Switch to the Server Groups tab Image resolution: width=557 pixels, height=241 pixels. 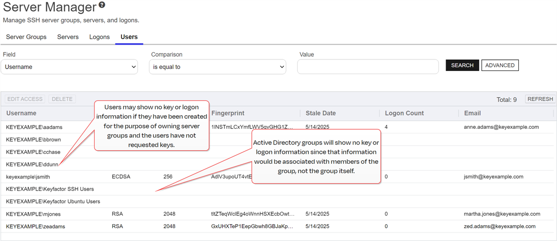click(x=26, y=37)
